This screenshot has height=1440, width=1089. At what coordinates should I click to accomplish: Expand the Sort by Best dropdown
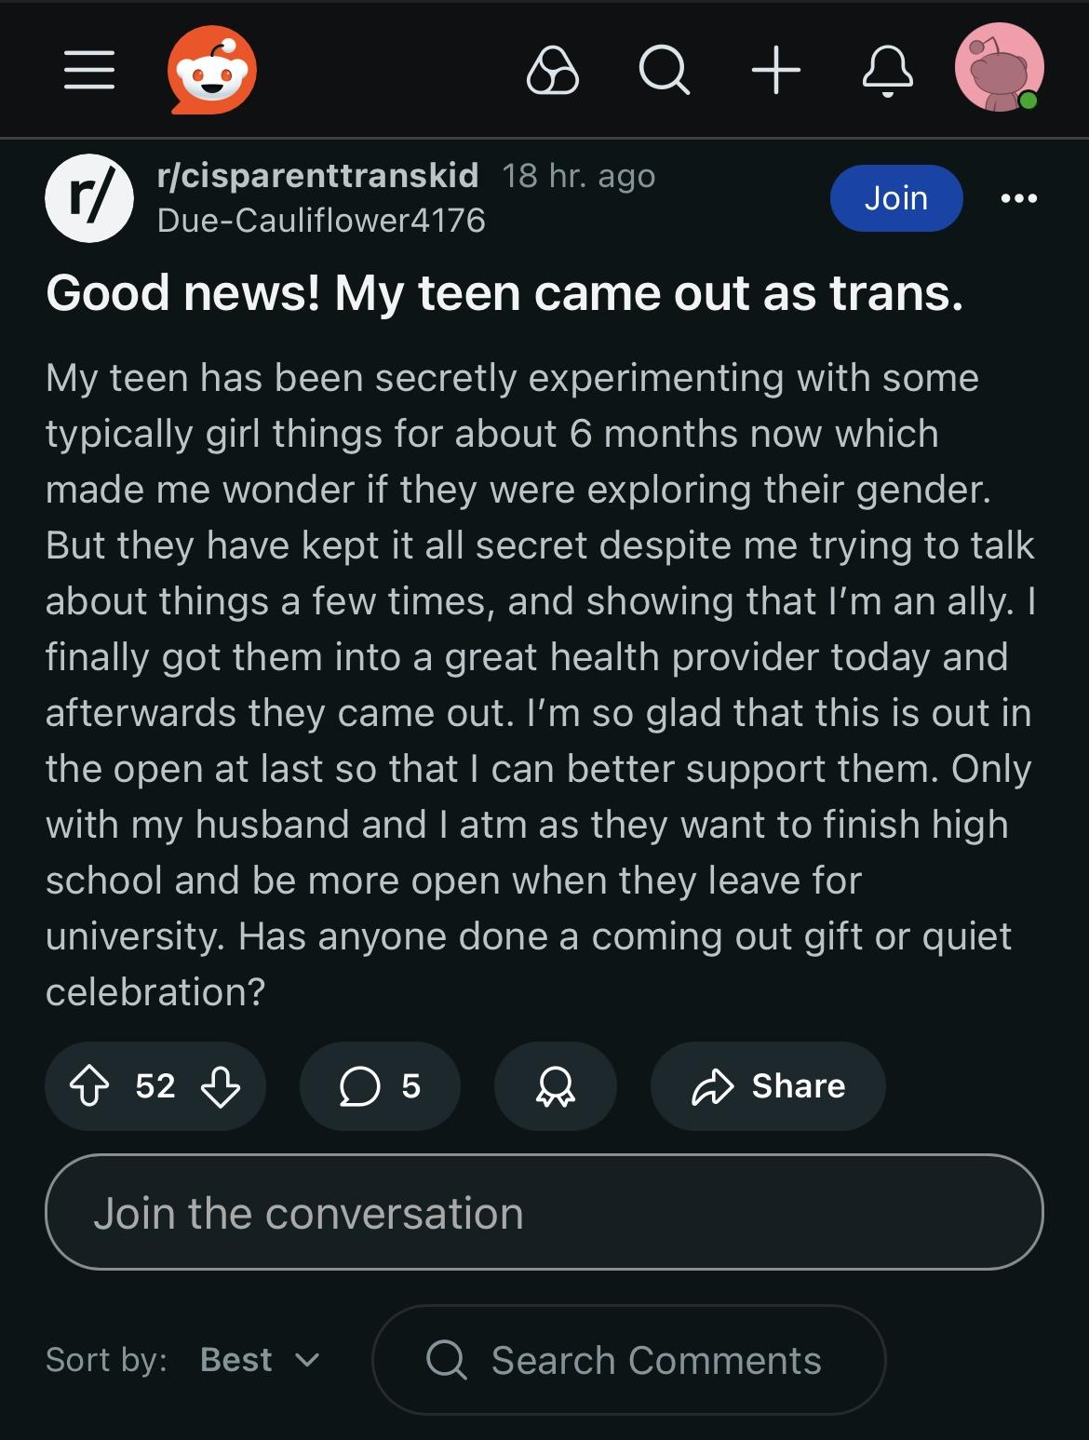point(259,1360)
